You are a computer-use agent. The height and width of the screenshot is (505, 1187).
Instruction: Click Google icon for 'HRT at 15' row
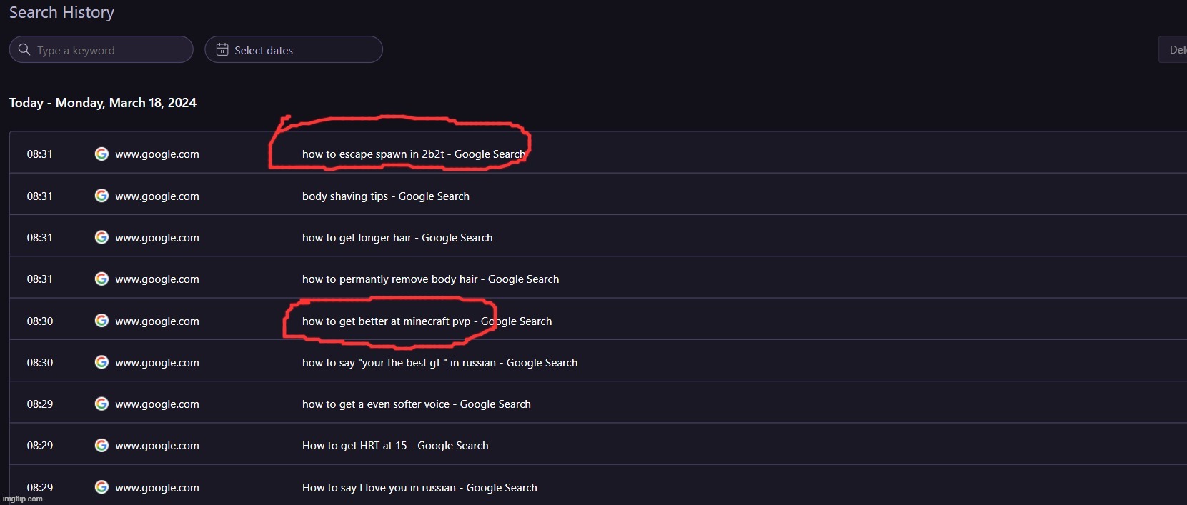tap(101, 445)
